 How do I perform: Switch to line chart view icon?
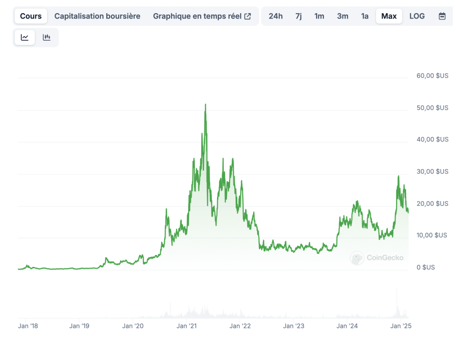click(24, 38)
